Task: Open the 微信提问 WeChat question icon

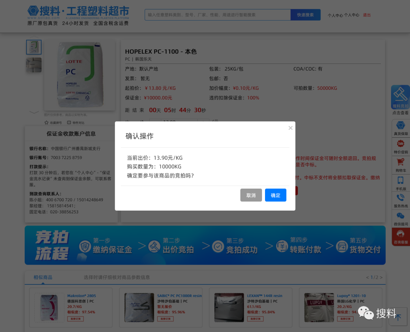Action: click(400, 216)
